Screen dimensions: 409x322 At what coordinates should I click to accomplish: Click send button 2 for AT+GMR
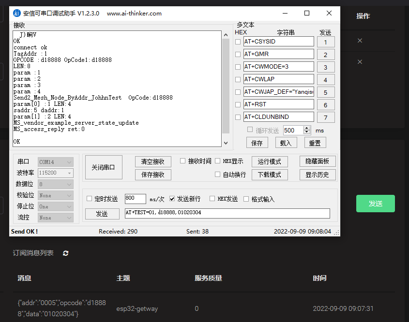[x=326, y=55]
